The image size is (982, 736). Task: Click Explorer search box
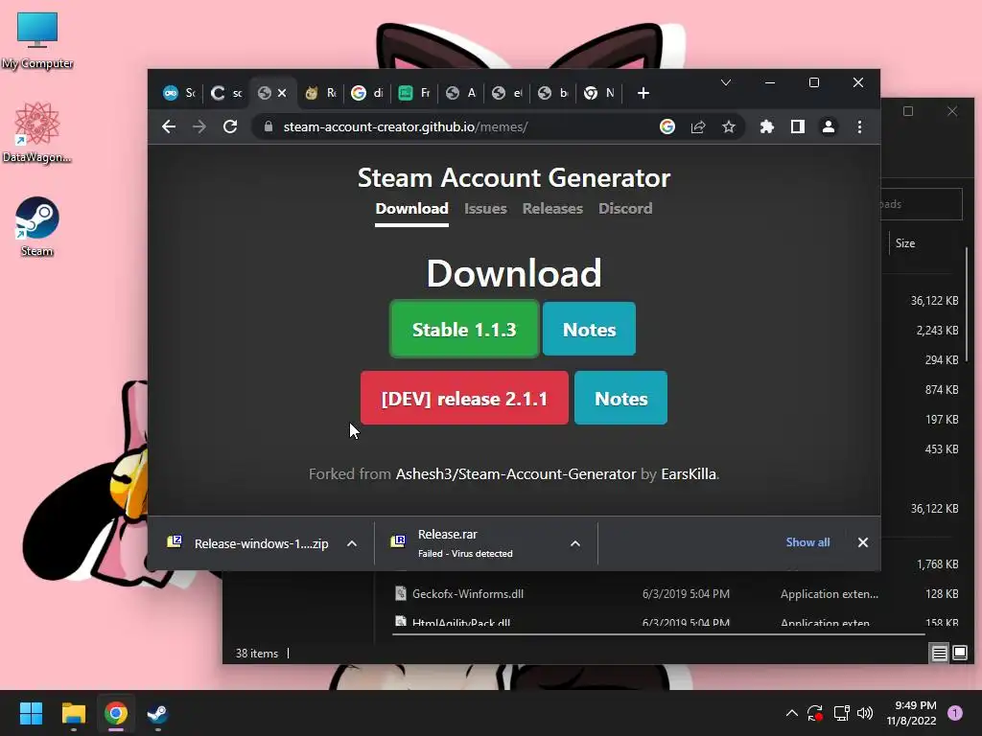922,204
